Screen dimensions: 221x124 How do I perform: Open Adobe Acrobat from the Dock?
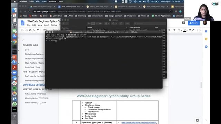(15, 68)
